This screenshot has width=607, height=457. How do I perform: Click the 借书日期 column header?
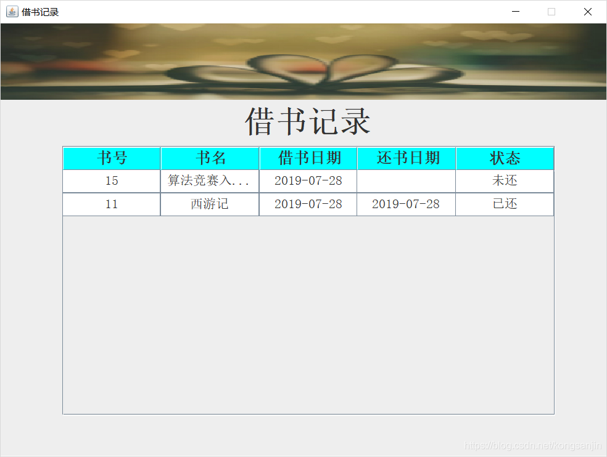308,158
